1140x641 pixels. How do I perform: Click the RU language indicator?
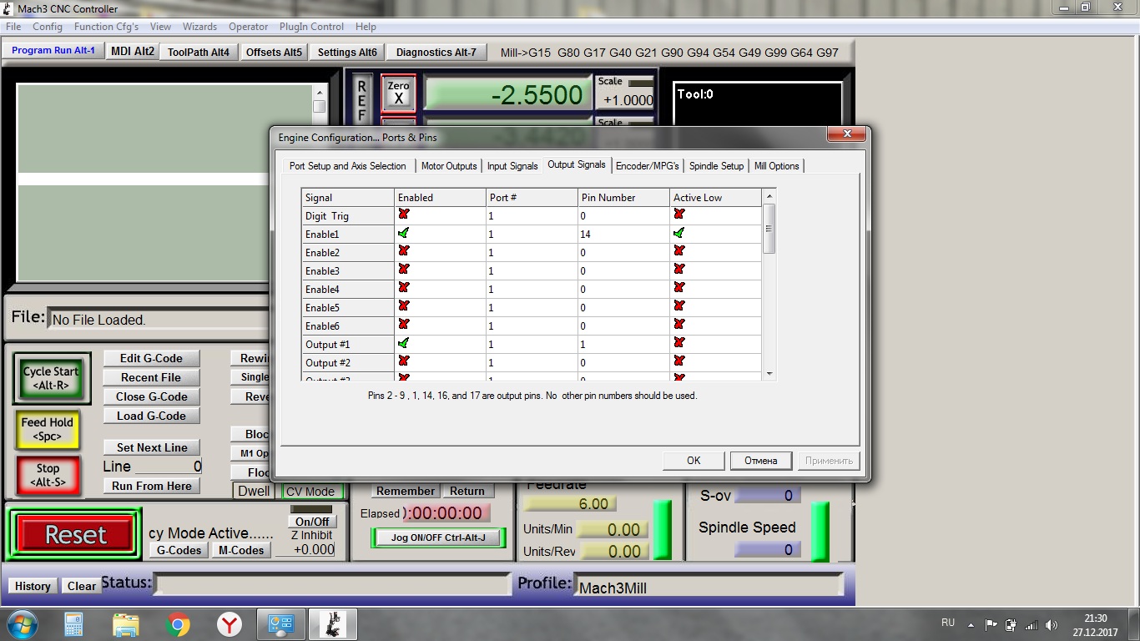coord(948,623)
